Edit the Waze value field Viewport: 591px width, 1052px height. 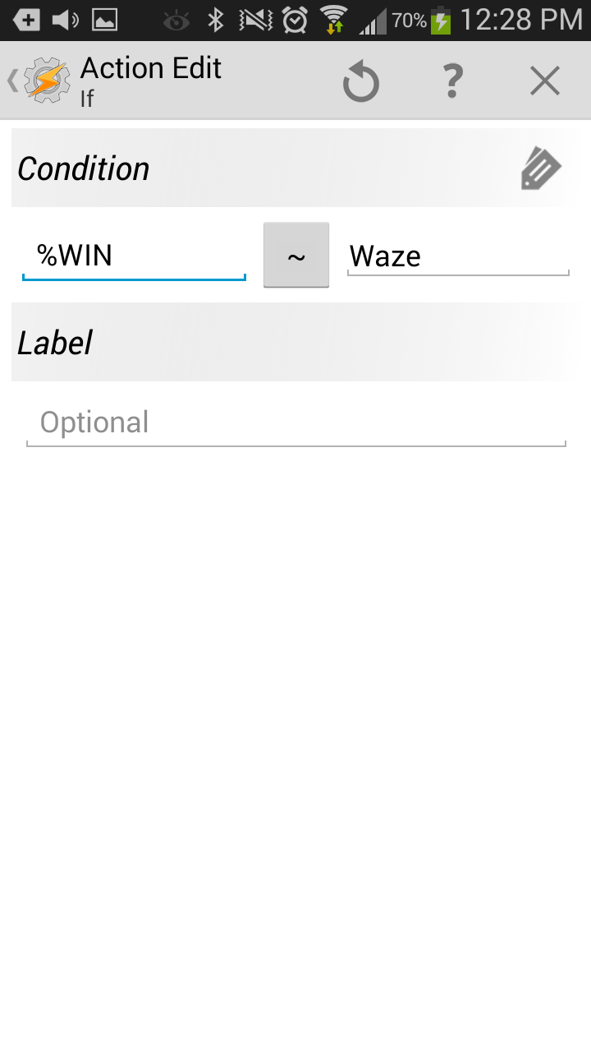click(458, 256)
